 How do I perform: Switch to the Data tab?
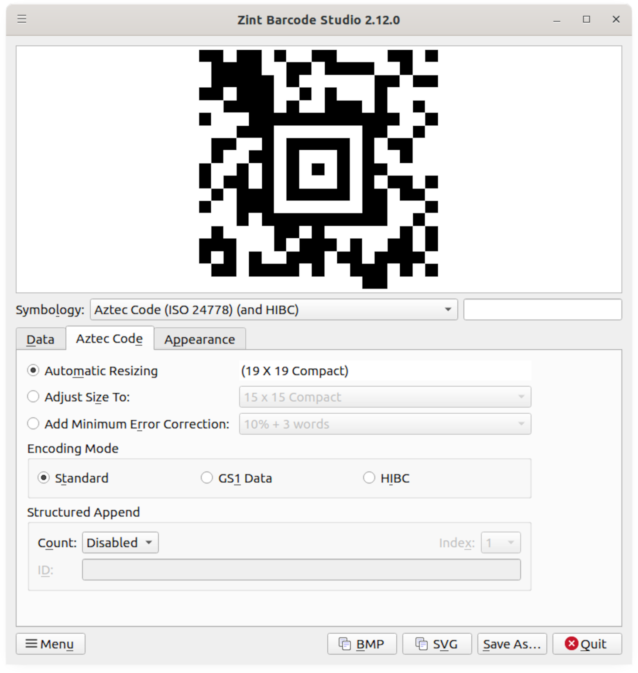pos(41,339)
